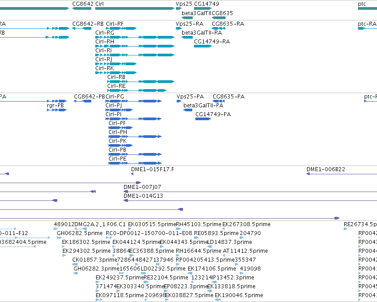This screenshot has height=302, width=377.
Task: Click the Cirl-RG transcript label
Action: click(105, 33)
